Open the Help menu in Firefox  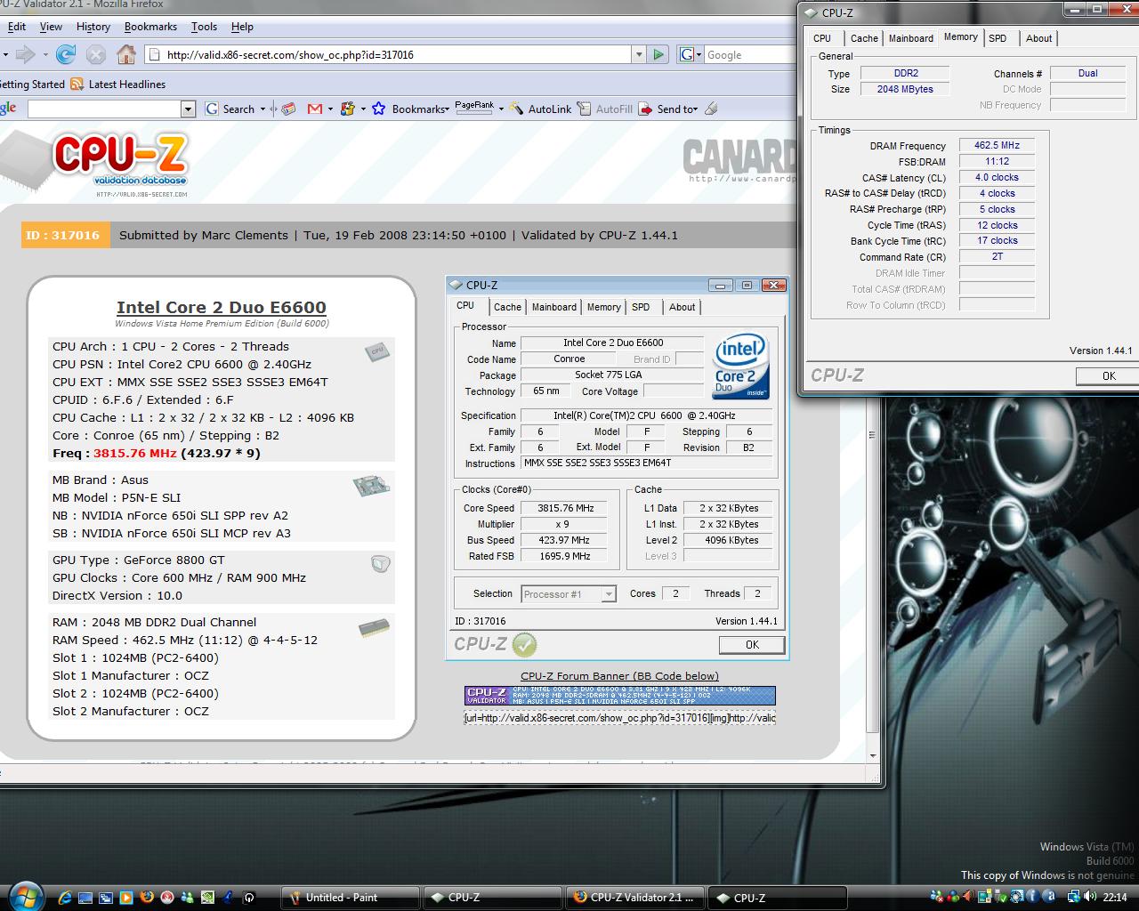[242, 27]
